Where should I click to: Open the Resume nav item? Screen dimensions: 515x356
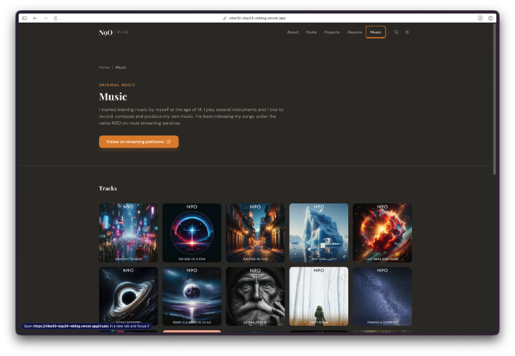[355, 32]
